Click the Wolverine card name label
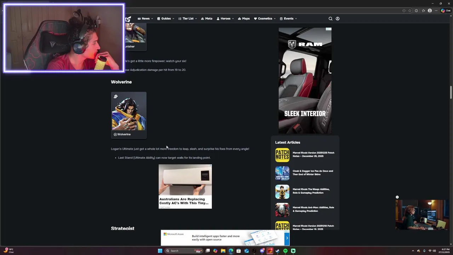The width and height of the screenshot is (453, 255). tap(124, 134)
